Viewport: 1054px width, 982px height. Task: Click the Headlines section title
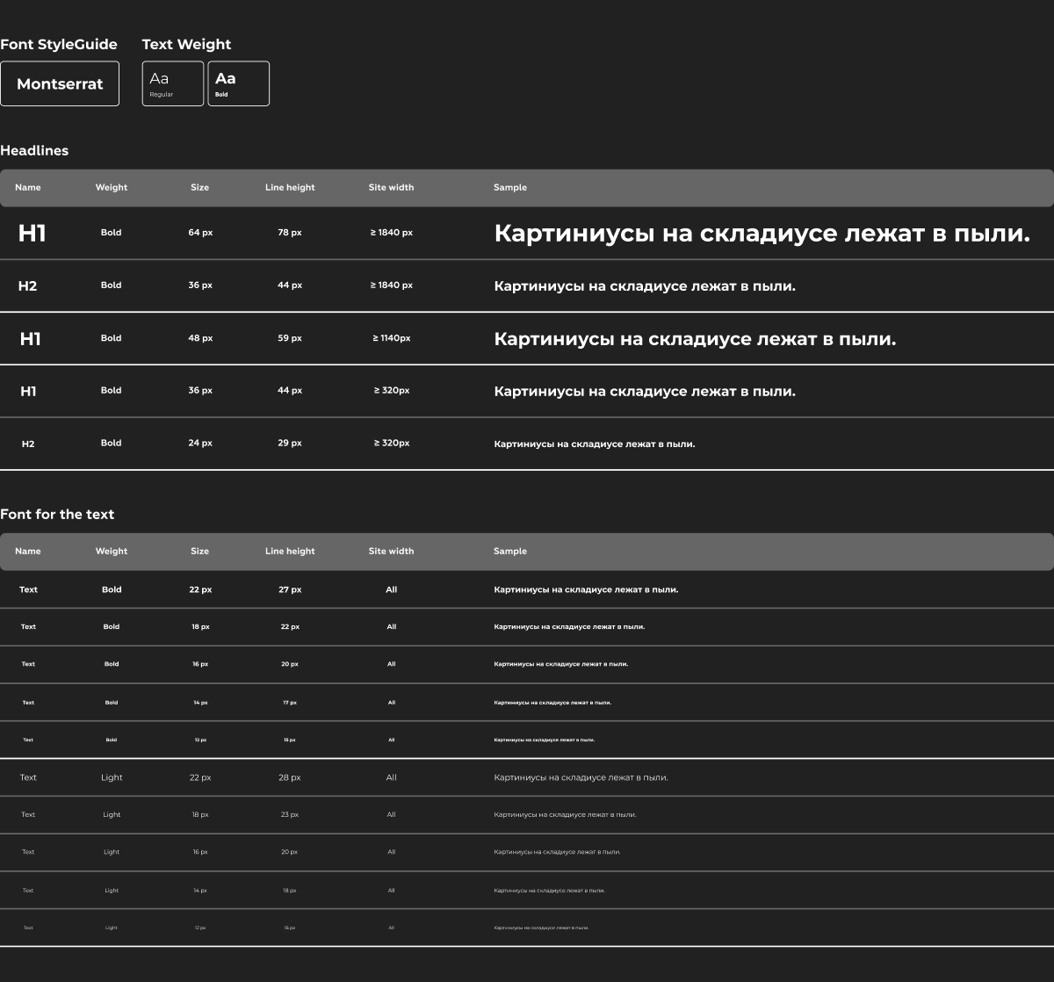click(x=36, y=150)
